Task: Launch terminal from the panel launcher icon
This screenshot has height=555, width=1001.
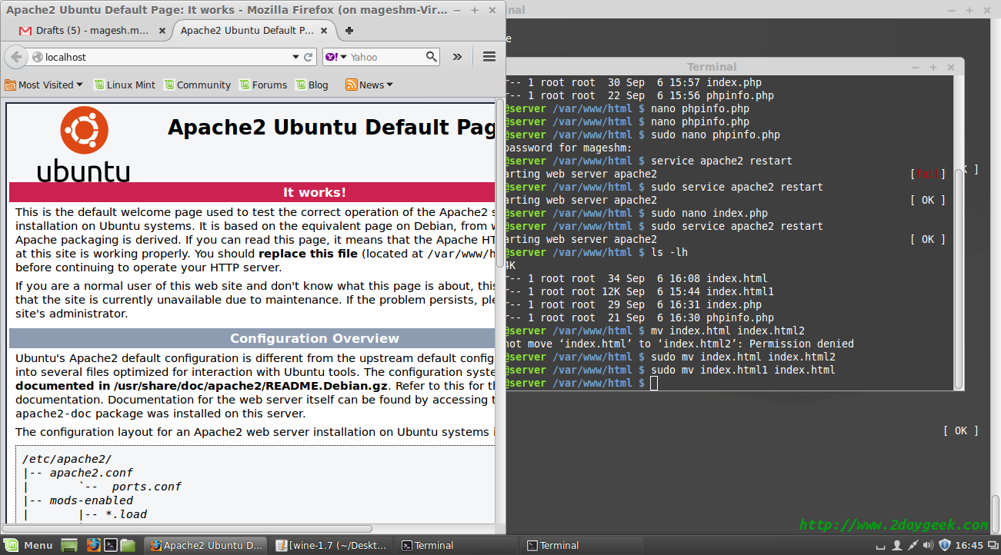Action: (x=111, y=545)
